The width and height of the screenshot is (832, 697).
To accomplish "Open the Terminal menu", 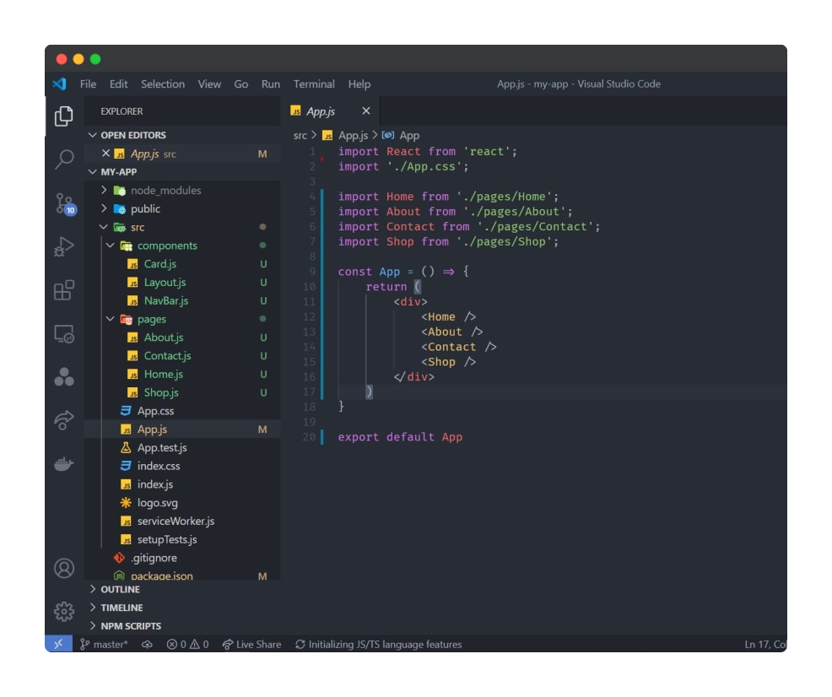I will 314,84.
